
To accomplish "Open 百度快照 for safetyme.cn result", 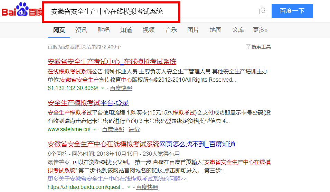I will click(x=113, y=129).
